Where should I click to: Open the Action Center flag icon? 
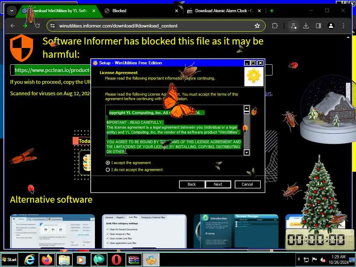coord(314,259)
